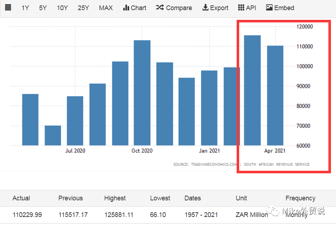The image size is (336, 226).
Task: Open the TRADINGECONOMICS.COM source link
Action: pyautogui.click(x=205, y=164)
